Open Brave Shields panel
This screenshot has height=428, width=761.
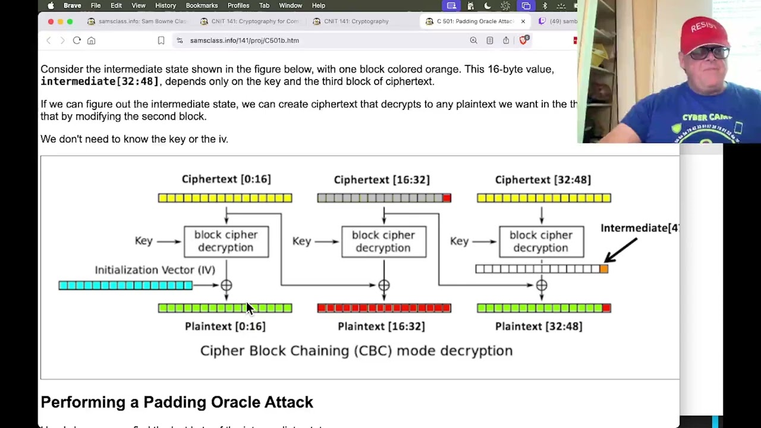tap(523, 40)
